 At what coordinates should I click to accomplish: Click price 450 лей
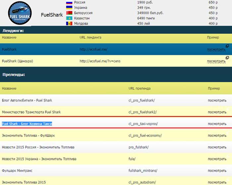coord(144,23)
